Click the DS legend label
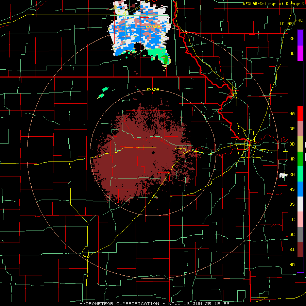Image resolution: width=306 pixels, height=306 pixels. [x=292, y=204]
